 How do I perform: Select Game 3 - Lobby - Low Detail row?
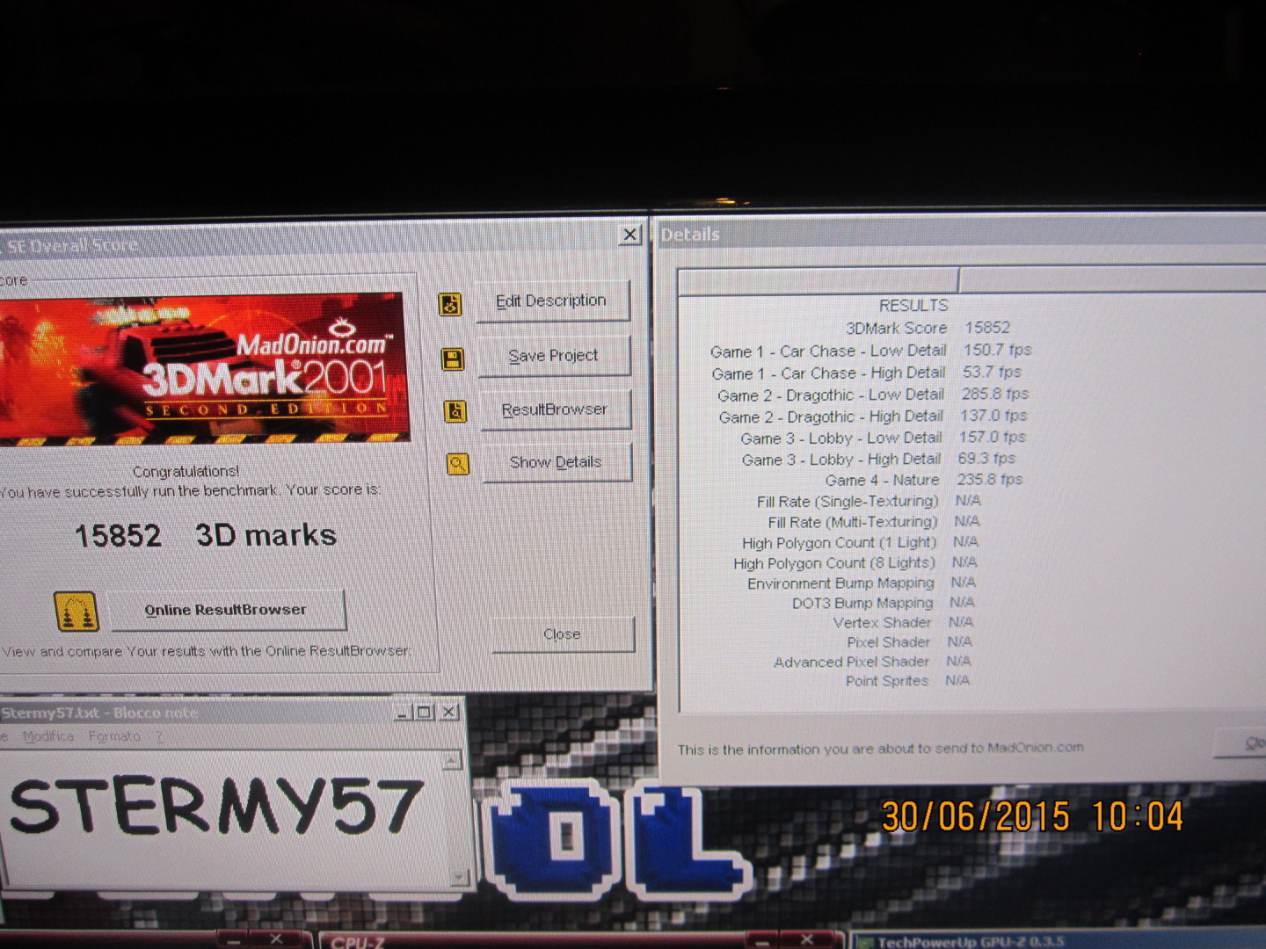[883, 438]
